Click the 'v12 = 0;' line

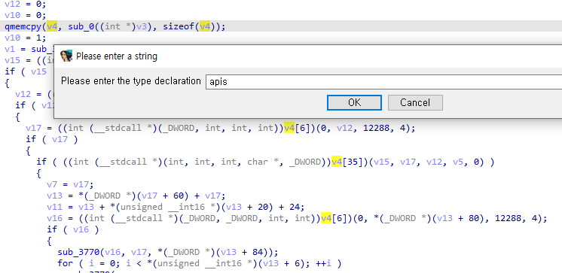[x=26, y=5]
